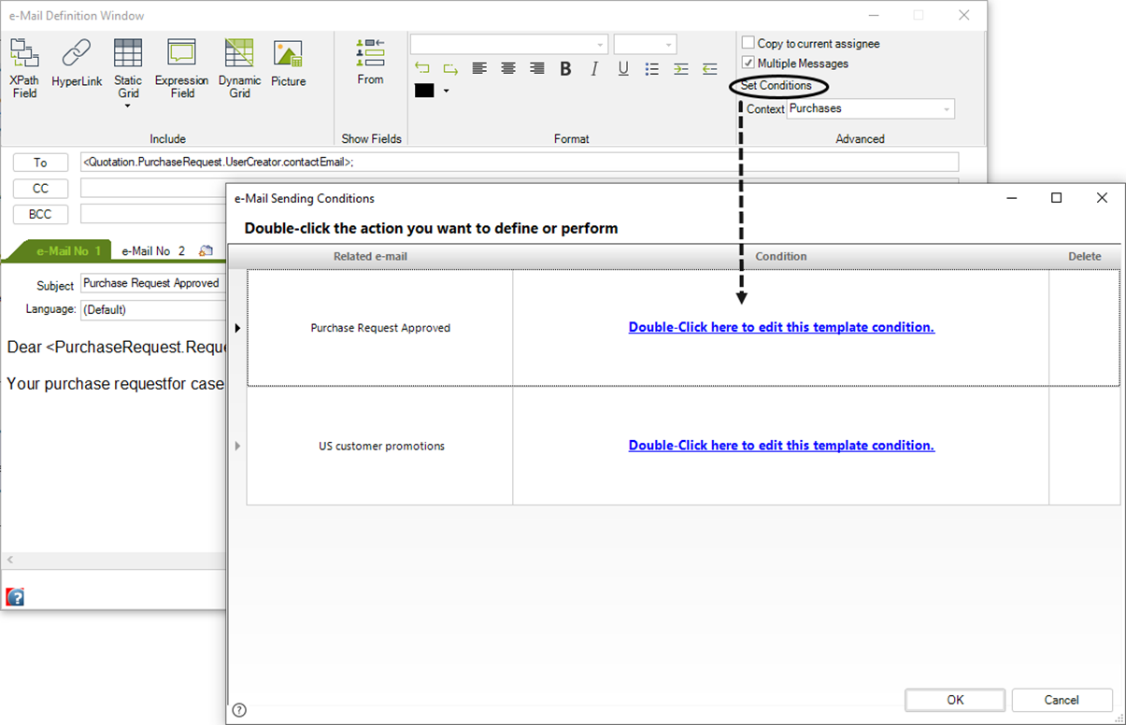The image size is (1126, 725).
Task: Toggle underline formatting
Action: click(623, 68)
